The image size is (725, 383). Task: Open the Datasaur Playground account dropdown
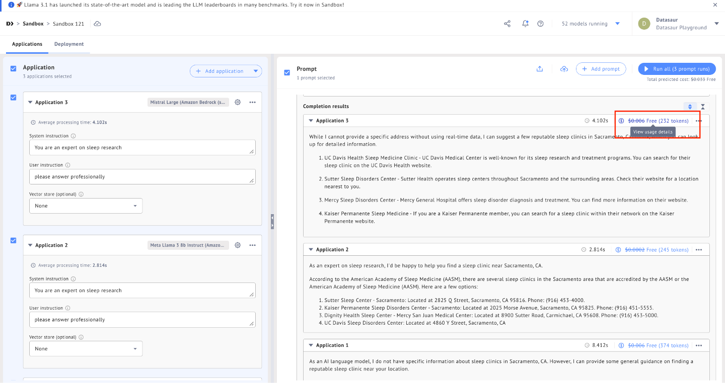coord(716,24)
